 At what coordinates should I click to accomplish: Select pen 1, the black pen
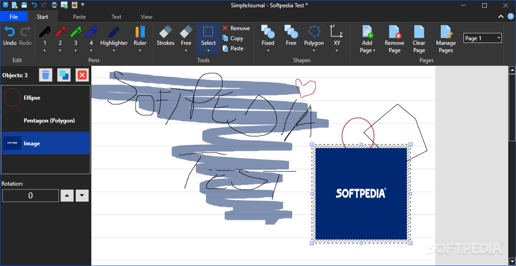(x=45, y=36)
